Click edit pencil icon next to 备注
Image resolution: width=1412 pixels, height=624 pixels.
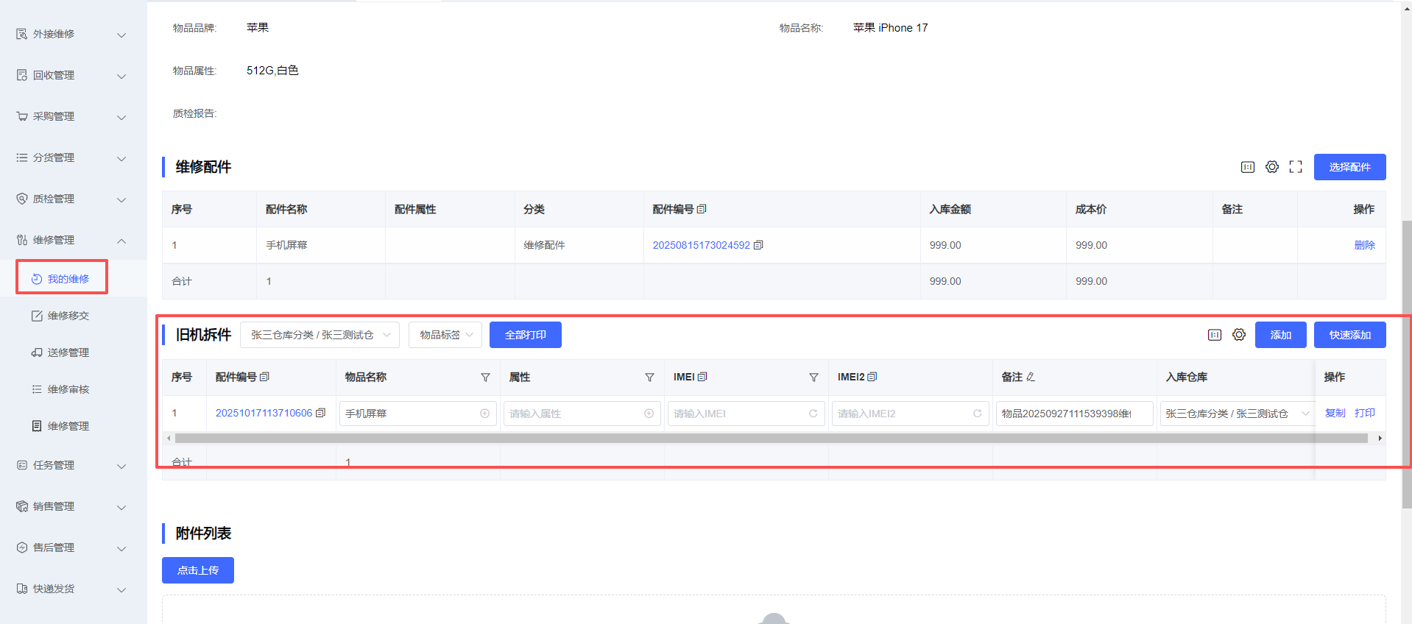tap(1031, 377)
